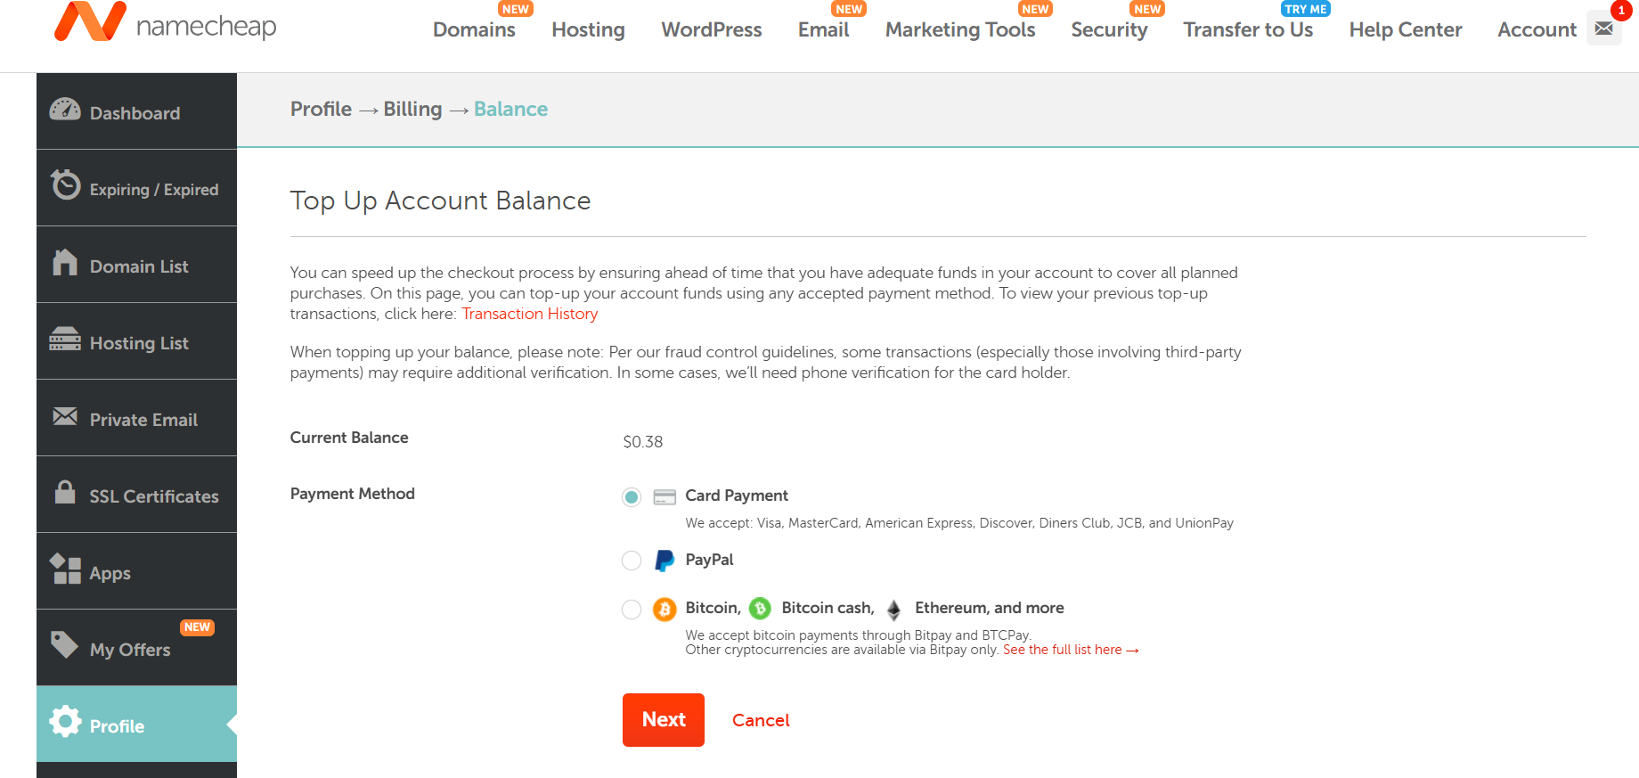Click the Cancel link
This screenshot has width=1639, height=778.
pyautogui.click(x=761, y=720)
